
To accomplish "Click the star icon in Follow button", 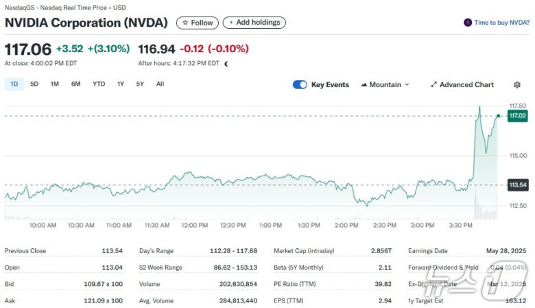I will 185,23.
